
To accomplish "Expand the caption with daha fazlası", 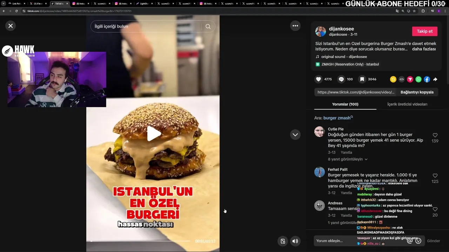I will [x=424, y=49].
